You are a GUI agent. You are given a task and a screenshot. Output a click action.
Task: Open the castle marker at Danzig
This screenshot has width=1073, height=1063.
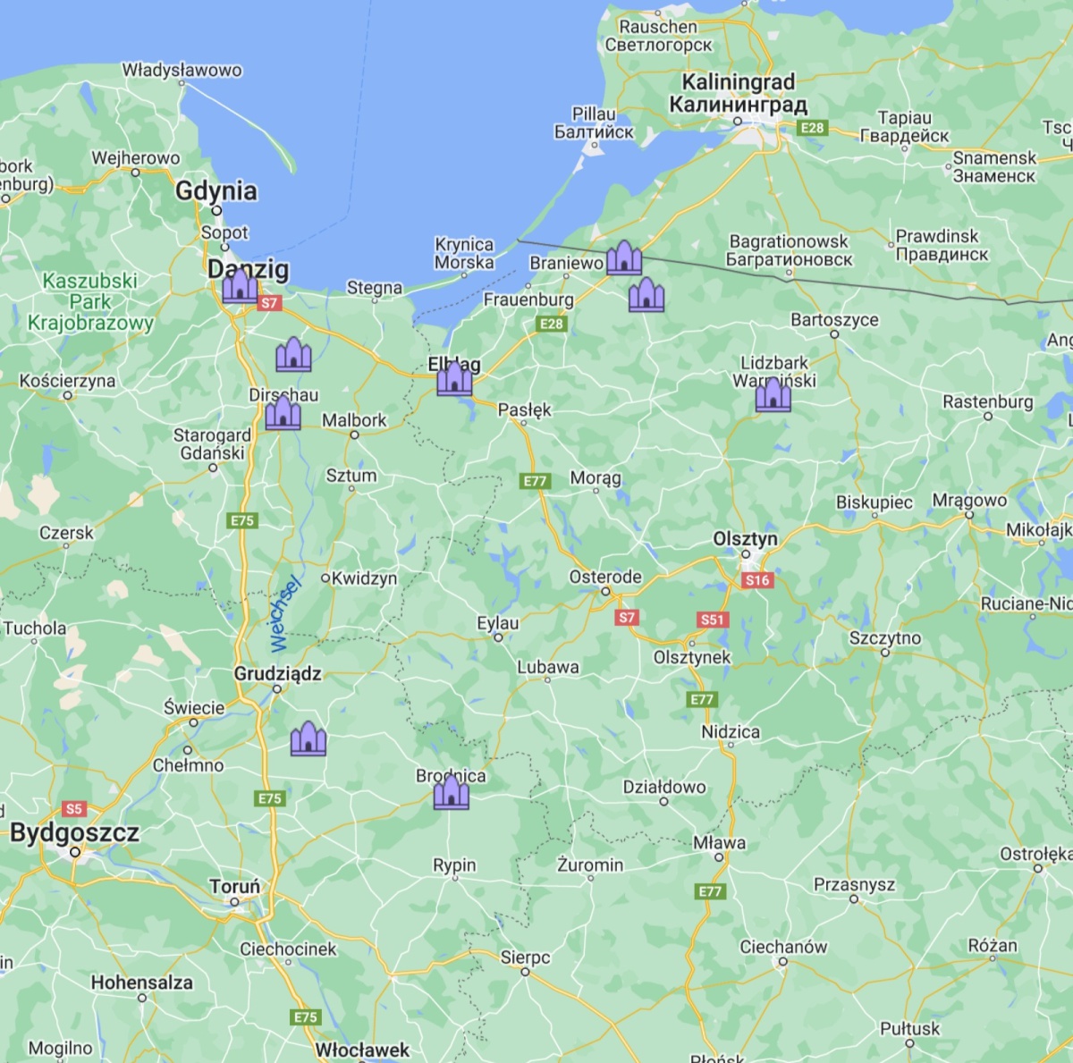click(x=241, y=286)
